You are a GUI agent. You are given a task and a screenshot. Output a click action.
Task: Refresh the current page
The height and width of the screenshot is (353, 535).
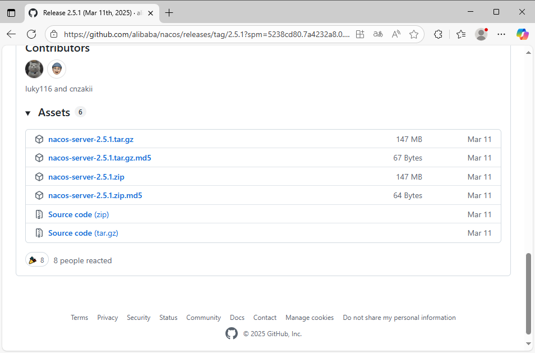[31, 34]
